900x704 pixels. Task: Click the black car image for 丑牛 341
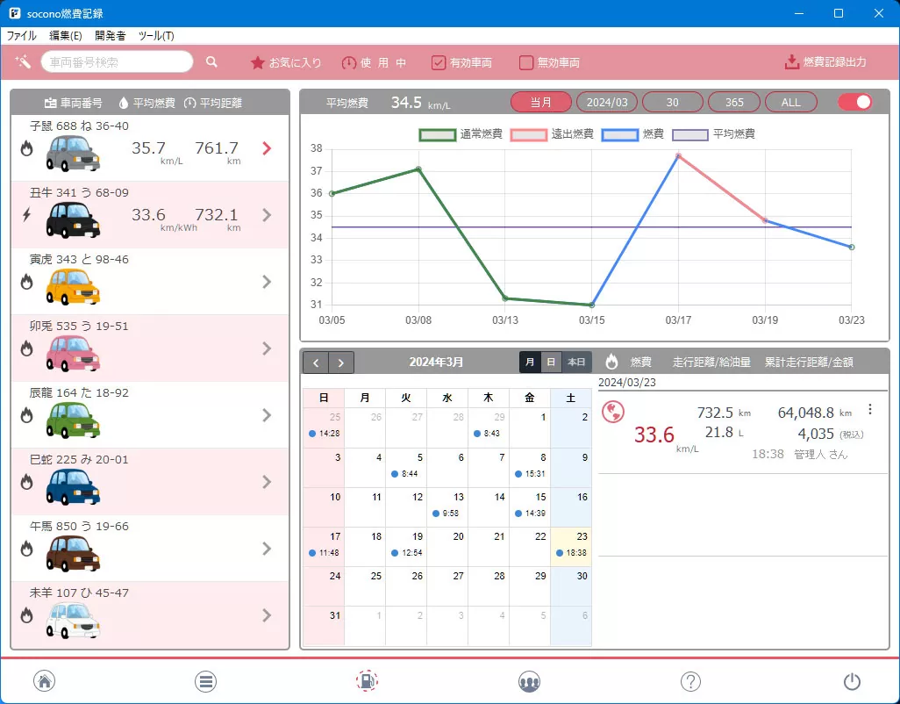click(73, 220)
